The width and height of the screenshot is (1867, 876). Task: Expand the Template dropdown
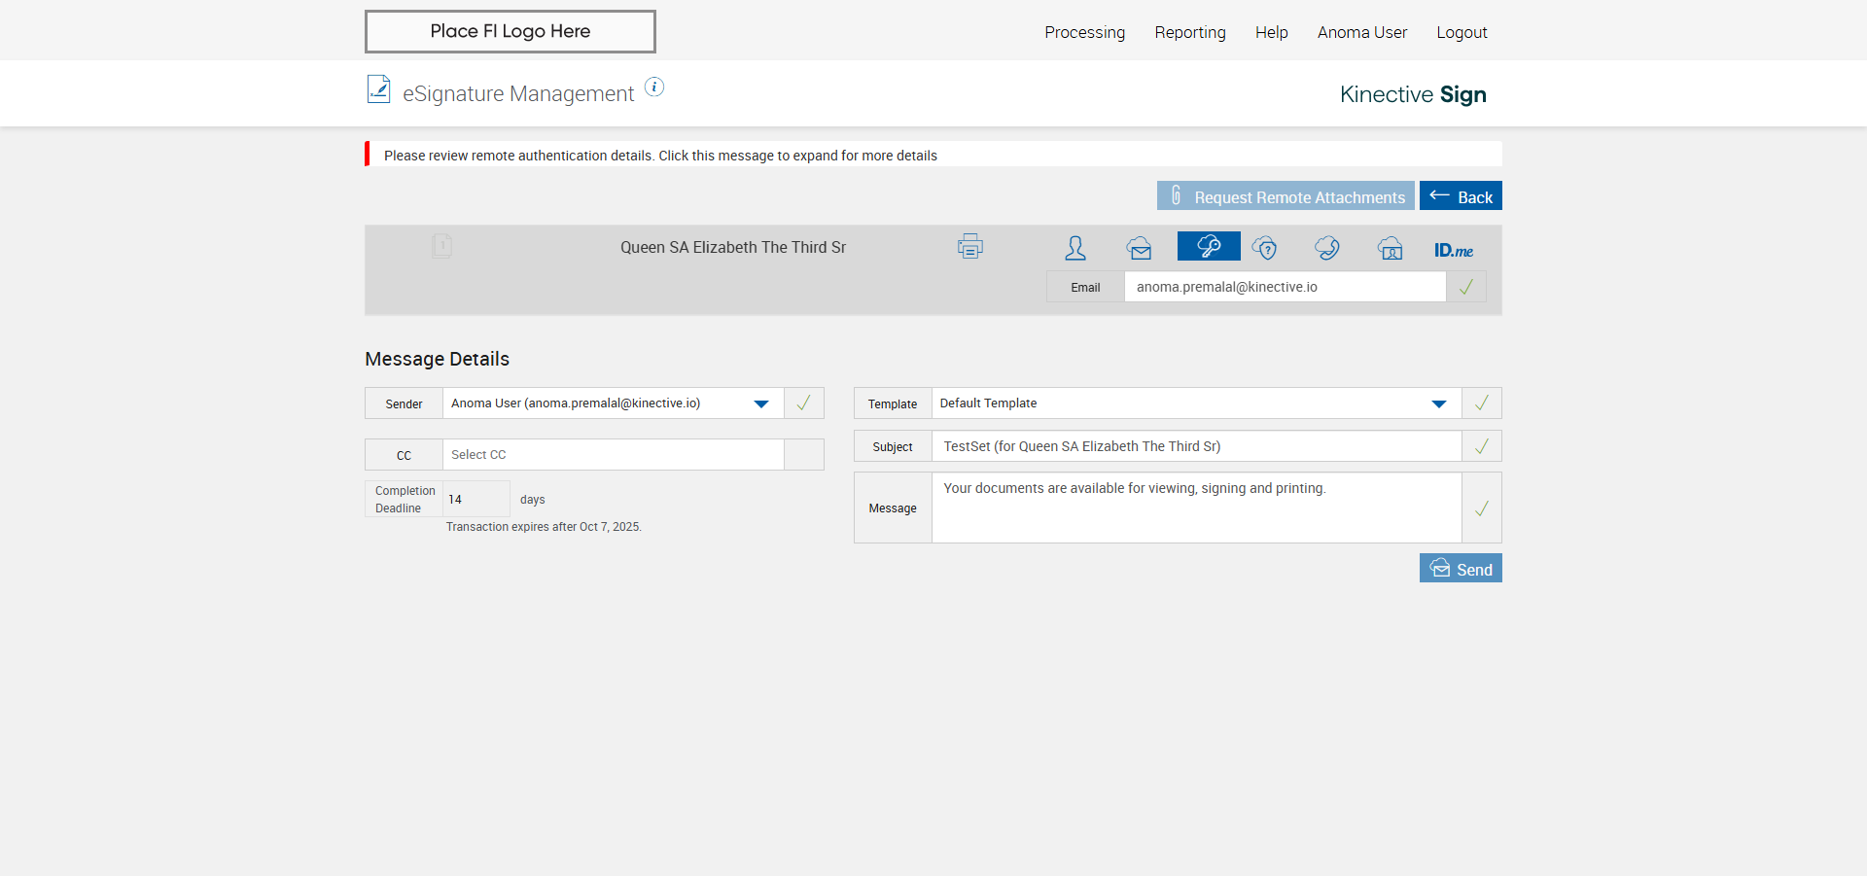click(x=1438, y=403)
